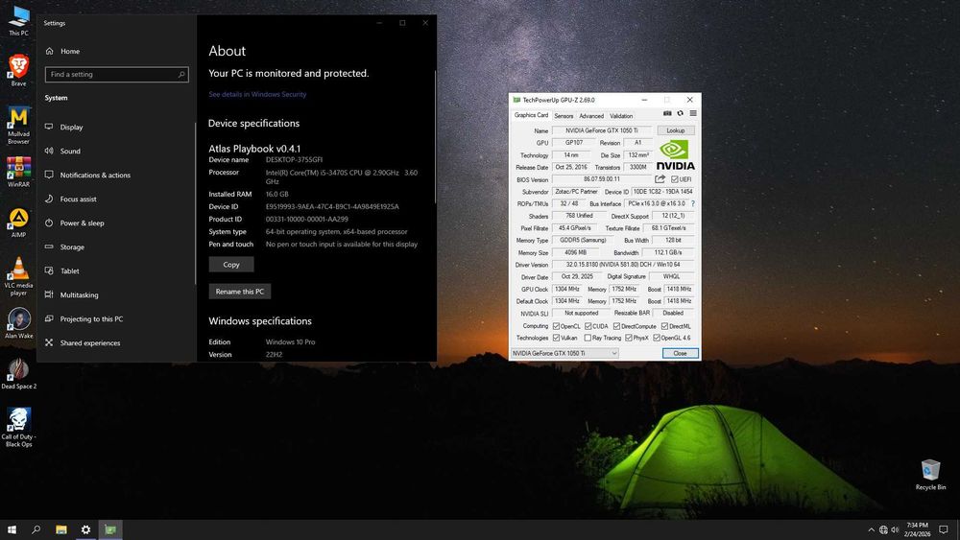Click the Bus Interface question mark
960x540 pixels.
(x=693, y=203)
